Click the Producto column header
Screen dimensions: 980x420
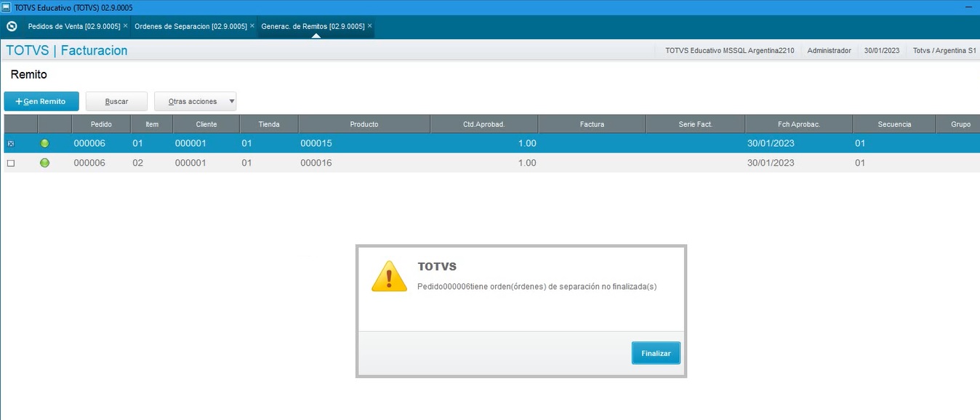(364, 124)
